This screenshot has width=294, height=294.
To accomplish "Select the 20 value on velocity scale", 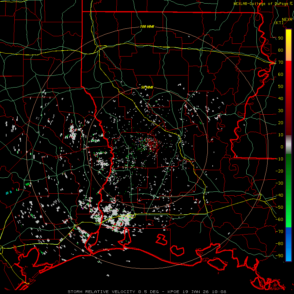I will [x=281, y=122].
